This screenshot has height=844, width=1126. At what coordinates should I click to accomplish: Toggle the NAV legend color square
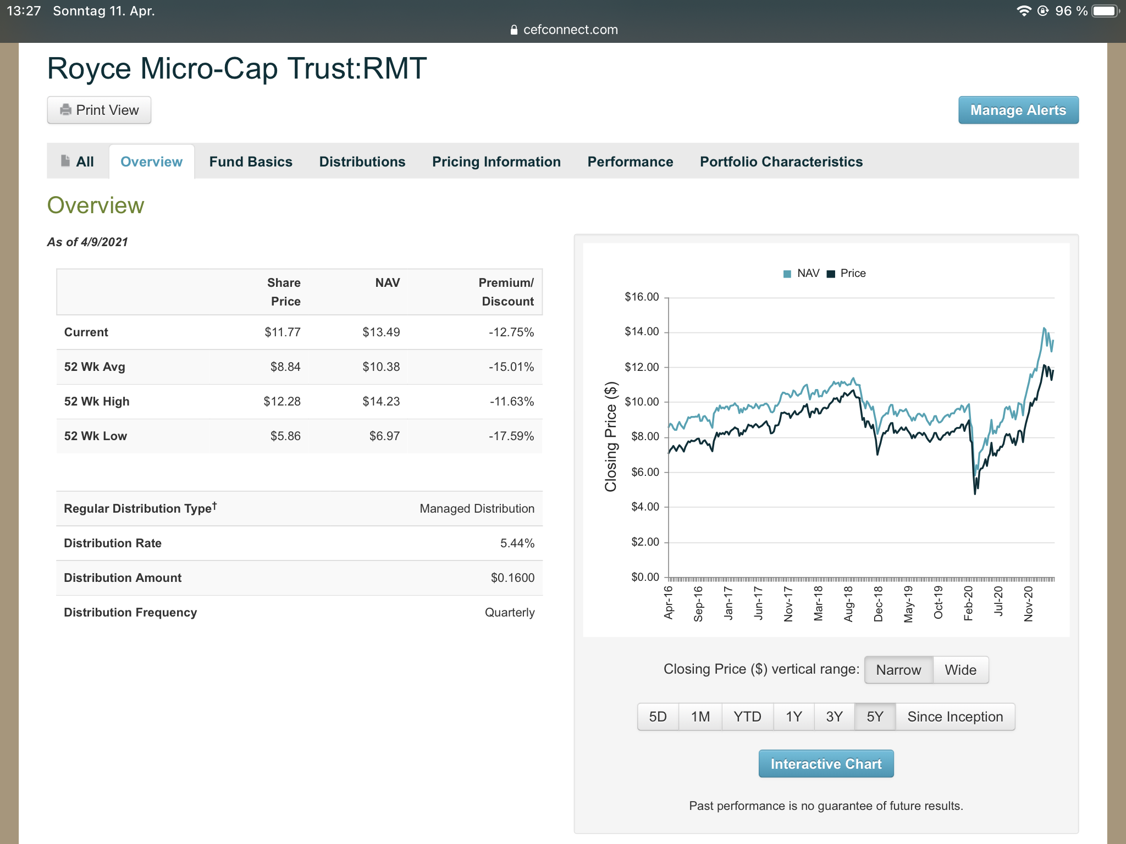(787, 274)
